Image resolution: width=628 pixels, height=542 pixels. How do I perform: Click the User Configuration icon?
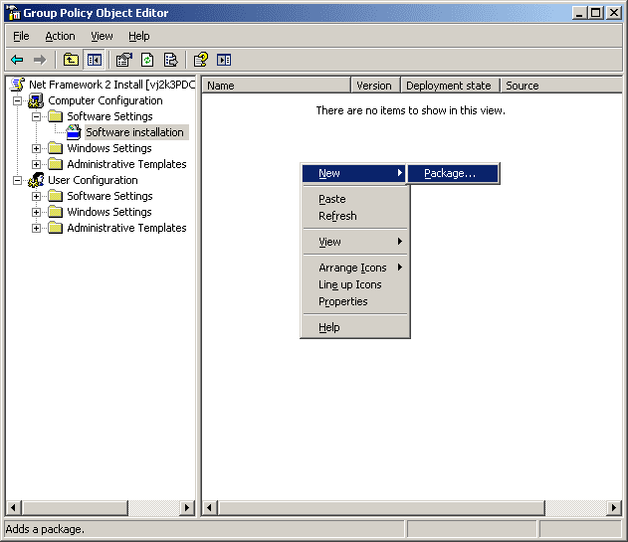coord(36,180)
